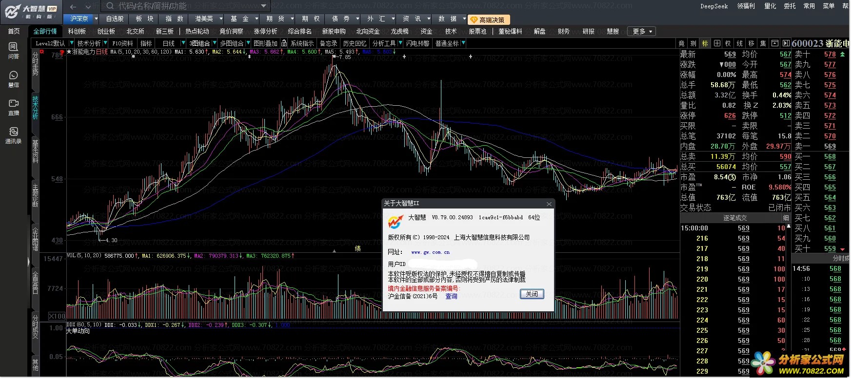Screen dimensions: 852x379
Task: Click the red down arrow beside 买十
Action: (x=843, y=249)
